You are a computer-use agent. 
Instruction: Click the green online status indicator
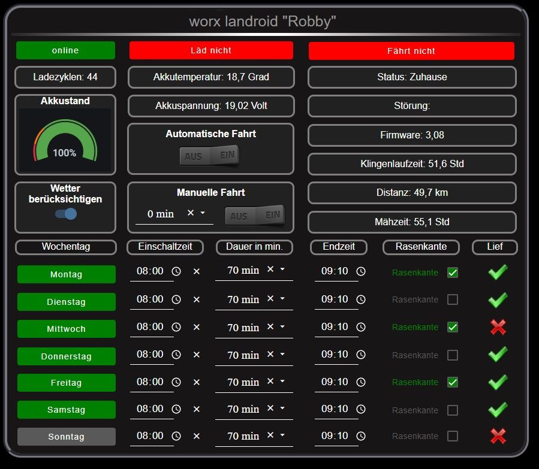66,50
